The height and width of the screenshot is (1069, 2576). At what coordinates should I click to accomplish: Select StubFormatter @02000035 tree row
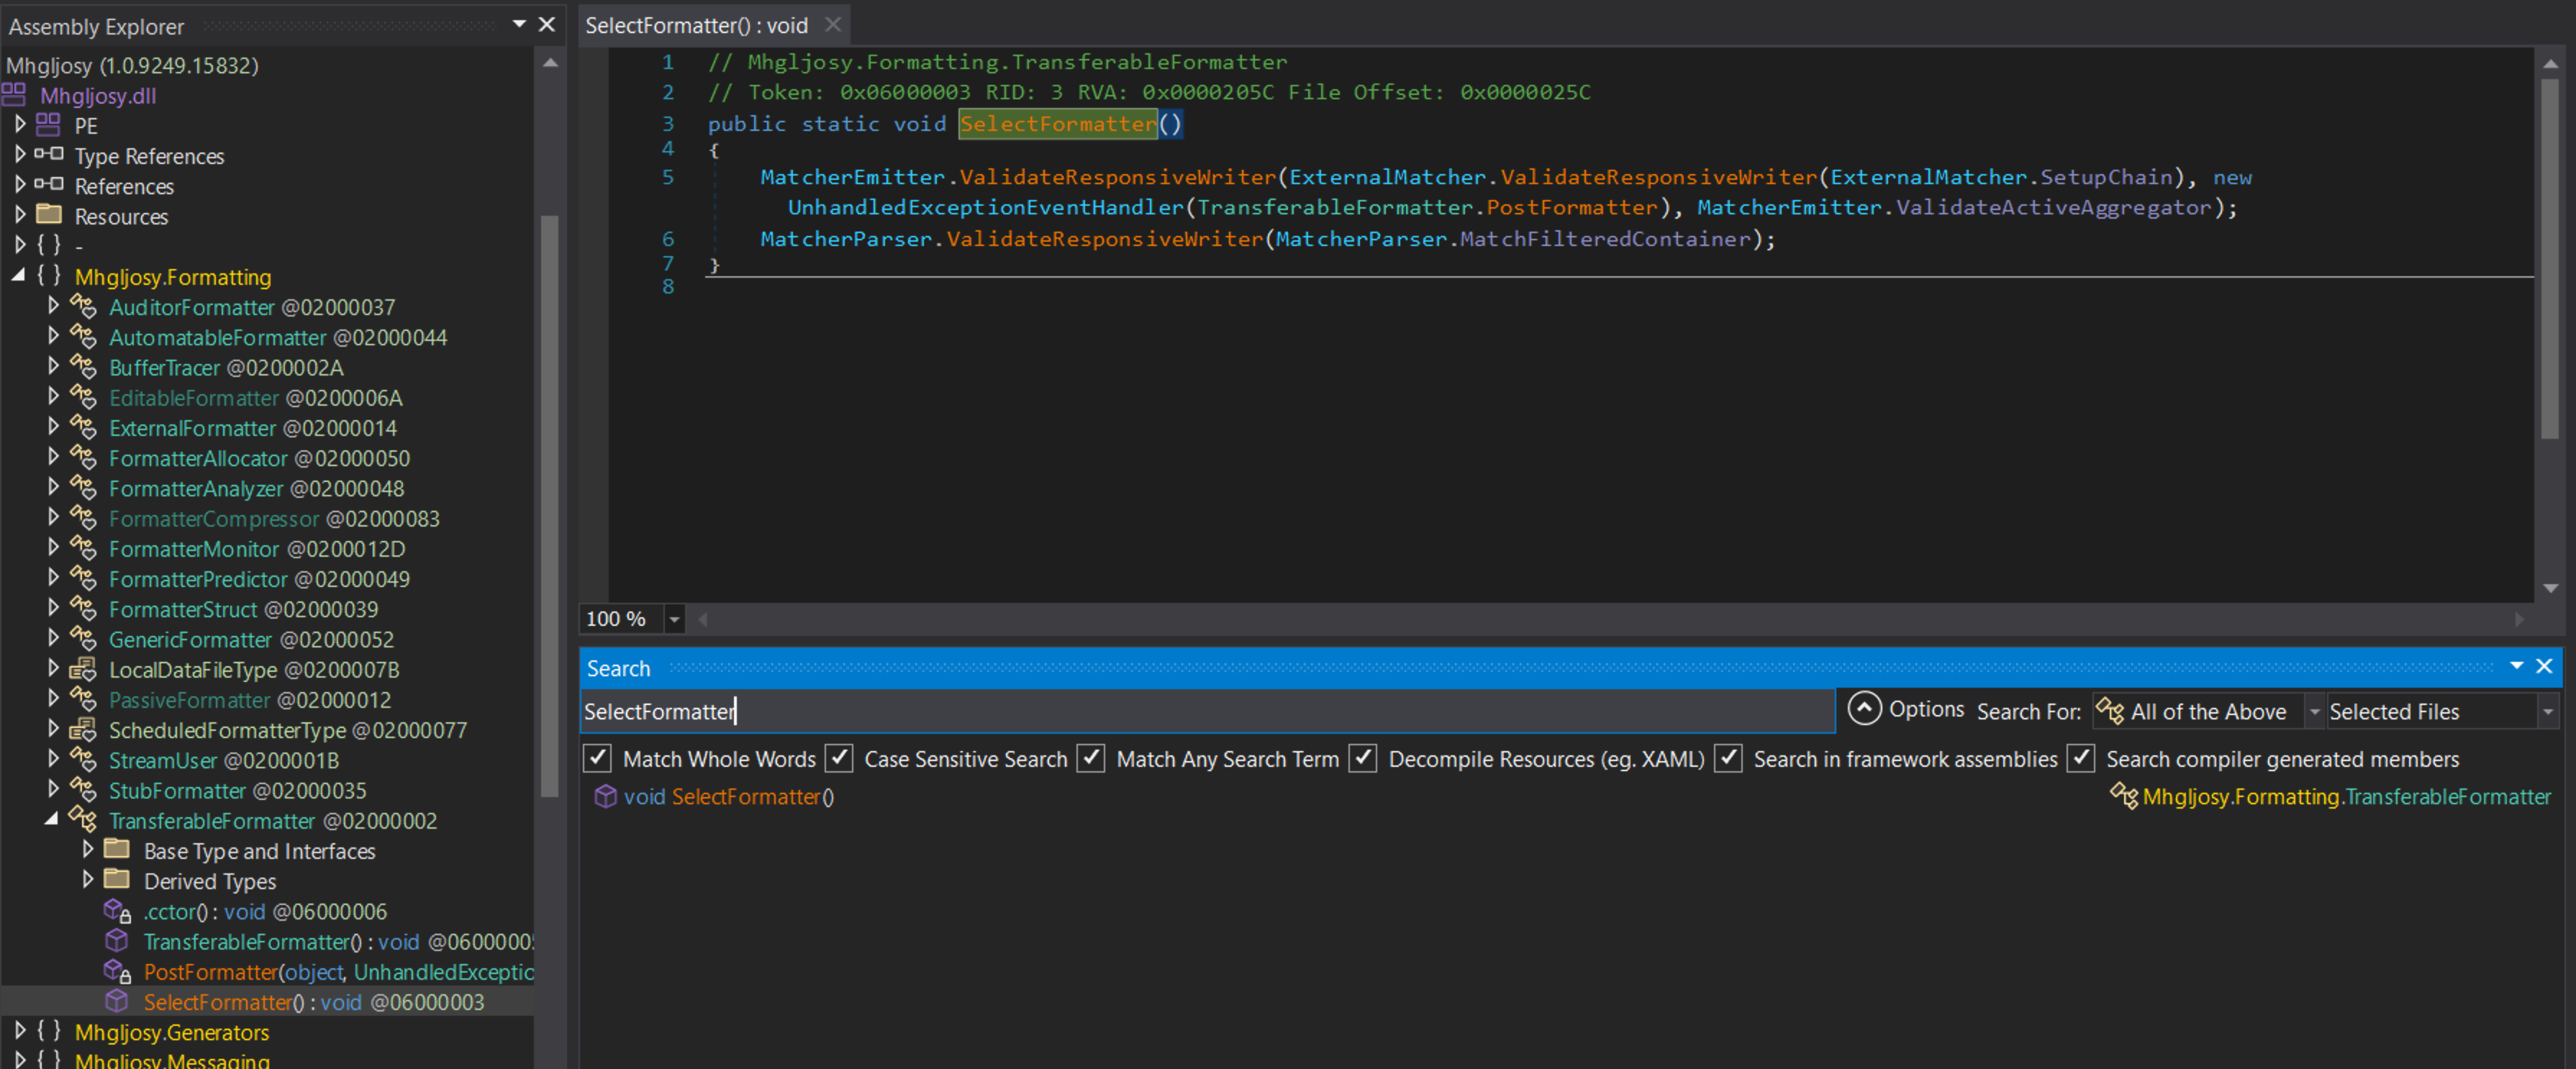click(237, 790)
